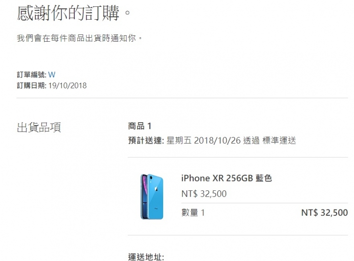Open the order number link W
Screen dimensions: 354x261
52,75
